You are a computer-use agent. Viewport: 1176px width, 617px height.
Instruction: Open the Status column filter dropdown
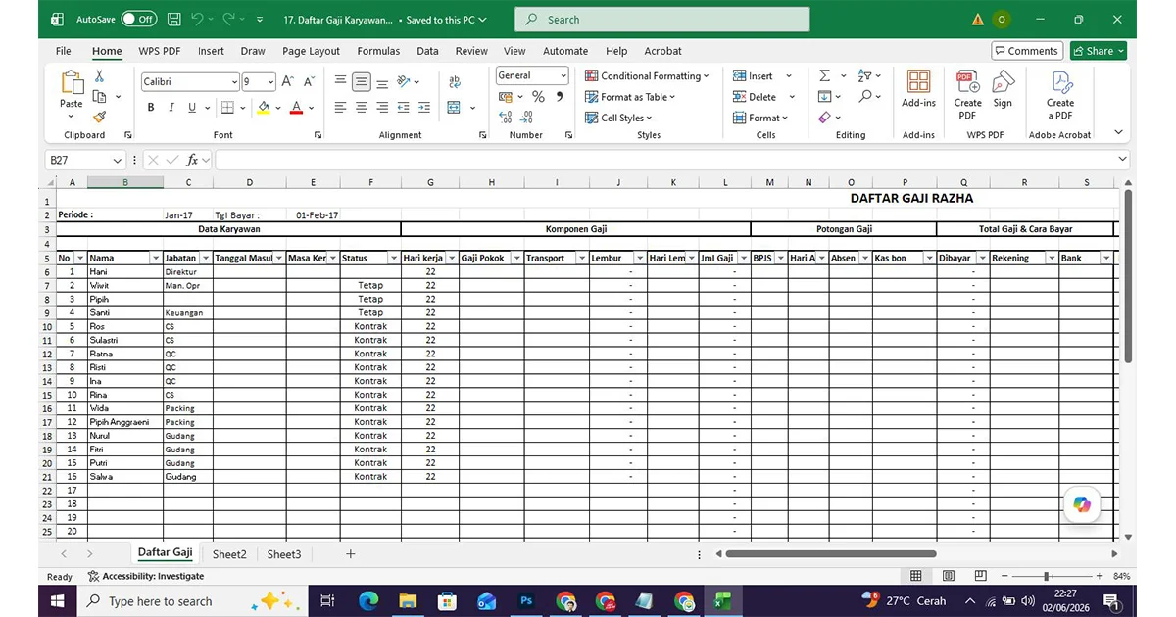392,258
